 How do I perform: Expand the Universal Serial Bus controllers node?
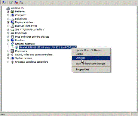[8, 62]
